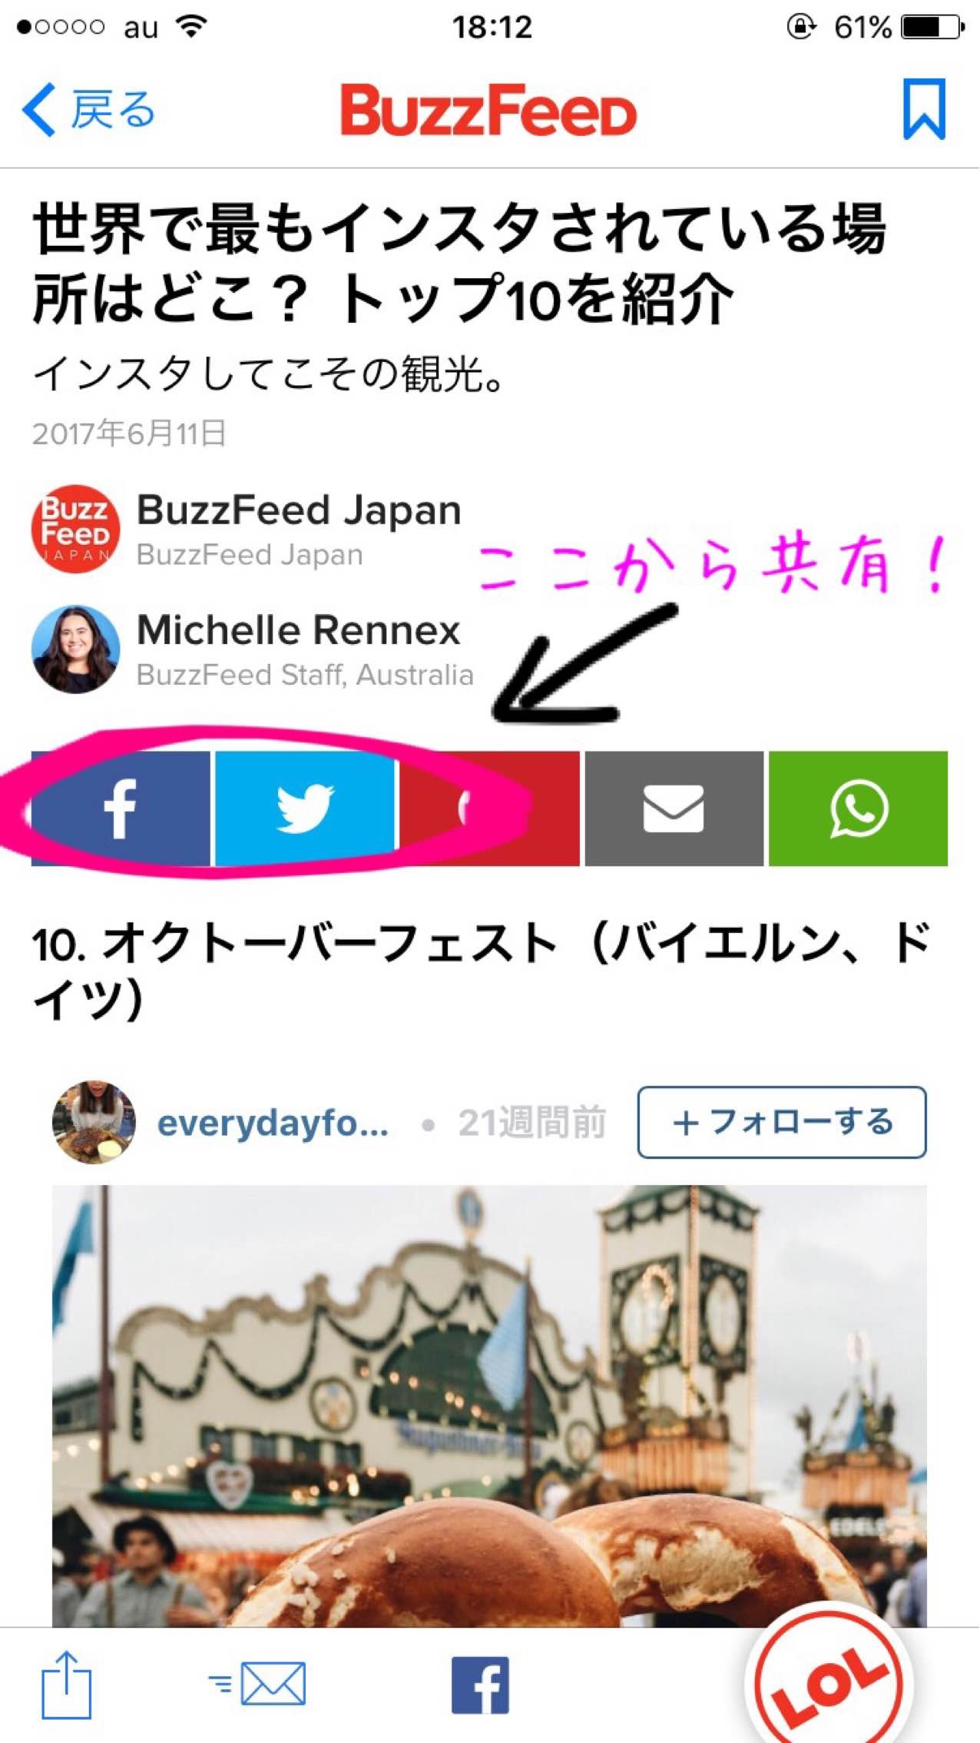Tap the Facebook icon in bottom bar
The image size is (980, 1743).
(480, 1685)
